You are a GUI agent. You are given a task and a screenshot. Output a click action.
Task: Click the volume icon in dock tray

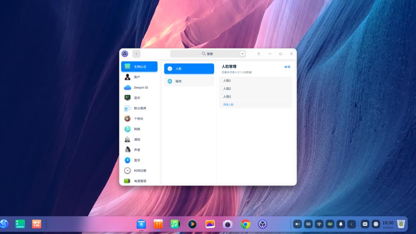coord(297,224)
